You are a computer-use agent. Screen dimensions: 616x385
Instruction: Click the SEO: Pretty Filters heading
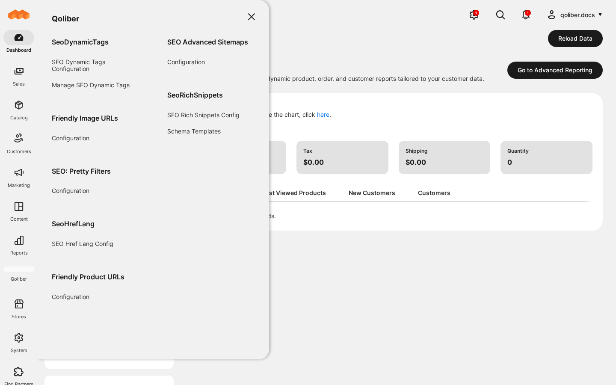81,171
